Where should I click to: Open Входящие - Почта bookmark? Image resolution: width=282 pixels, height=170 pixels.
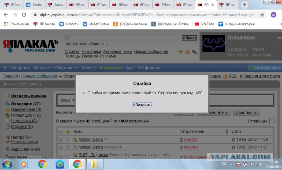coord(171,24)
